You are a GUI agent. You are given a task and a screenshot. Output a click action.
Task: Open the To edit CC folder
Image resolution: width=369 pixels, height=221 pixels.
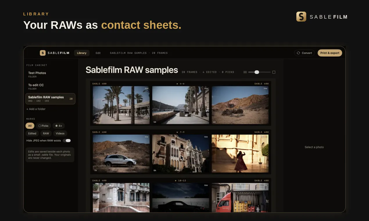click(50, 86)
